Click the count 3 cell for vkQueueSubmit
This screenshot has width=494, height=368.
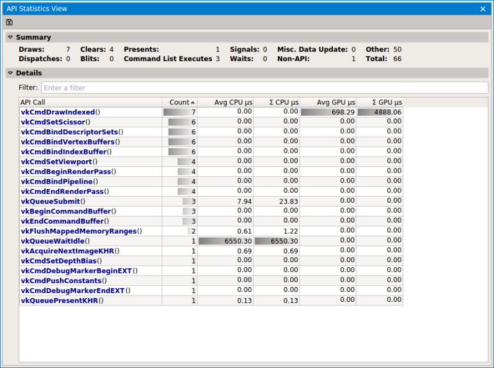180,202
